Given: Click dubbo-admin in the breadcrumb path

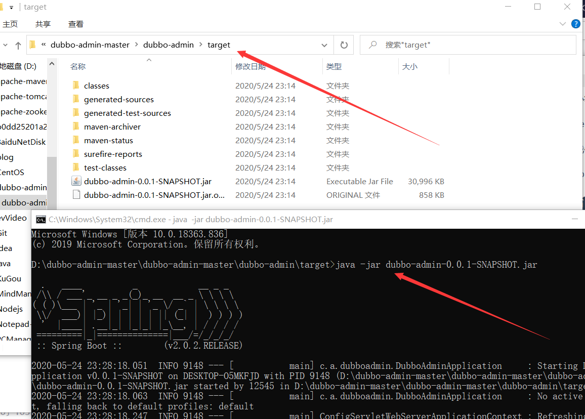Looking at the screenshot, I should [x=168, y=45].
